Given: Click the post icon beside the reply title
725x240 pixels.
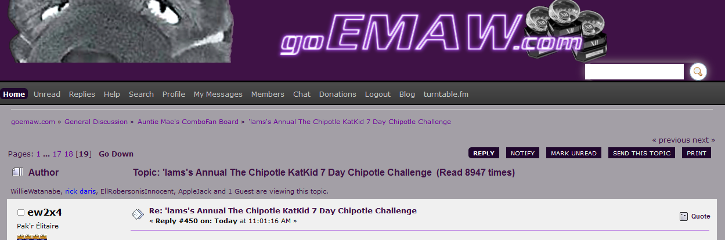Looking at the screenshot, I should tap(138, 214).
